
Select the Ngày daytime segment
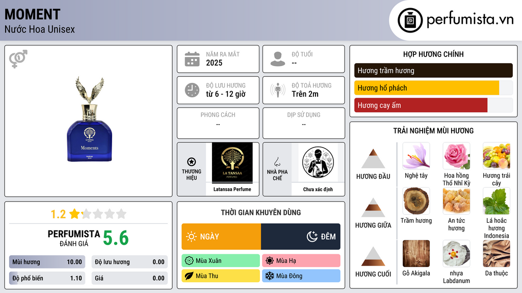click(x=221, y=237)
